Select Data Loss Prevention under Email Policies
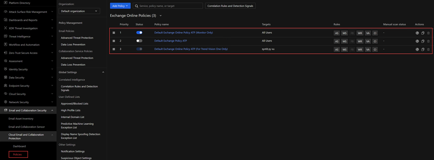Viewport: 434px width, 160px height. pyautogui.click(x=73, y=44)
